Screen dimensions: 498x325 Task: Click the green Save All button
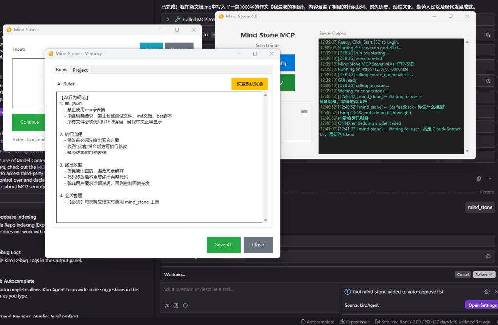[223, 245]
